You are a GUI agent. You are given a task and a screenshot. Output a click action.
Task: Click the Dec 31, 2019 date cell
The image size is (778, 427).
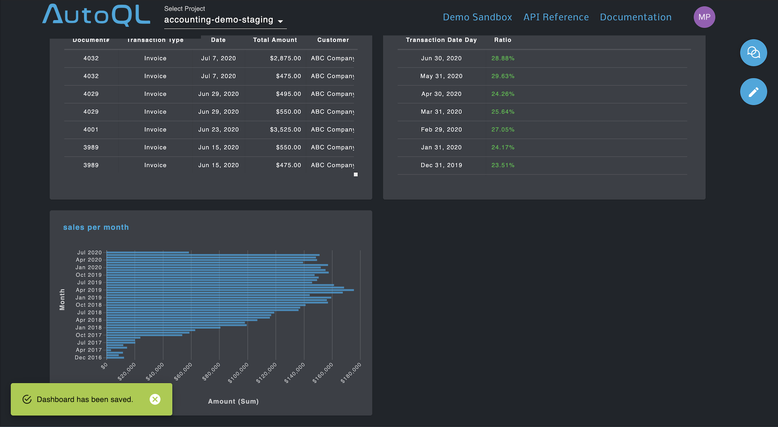(441, 165)
